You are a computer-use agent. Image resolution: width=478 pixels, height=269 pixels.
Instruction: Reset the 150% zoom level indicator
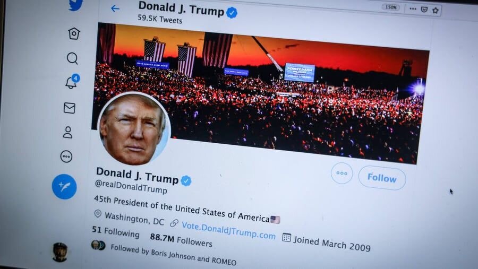point(391,7)
